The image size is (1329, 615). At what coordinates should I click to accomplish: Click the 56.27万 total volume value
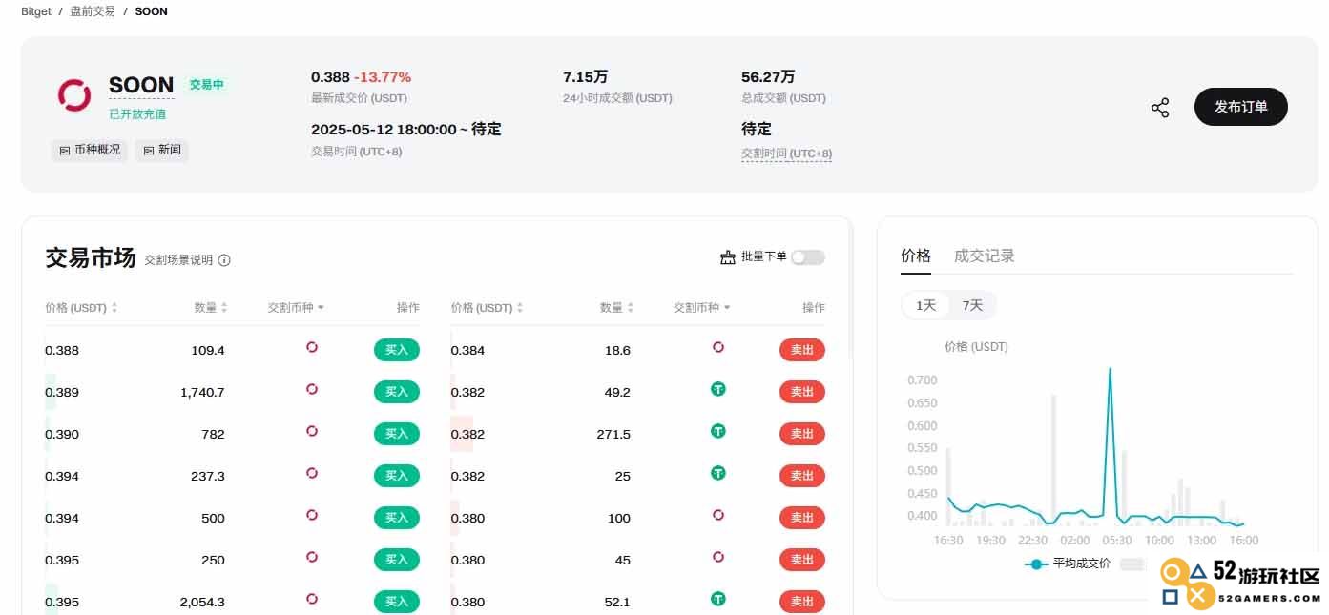tap(768, 76)
